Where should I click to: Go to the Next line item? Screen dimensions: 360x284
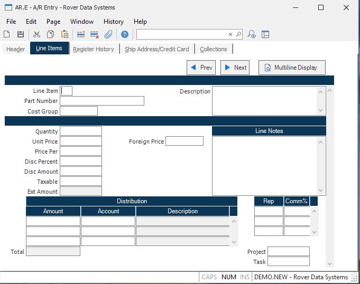pyautogui.click(x=235, y=68)
